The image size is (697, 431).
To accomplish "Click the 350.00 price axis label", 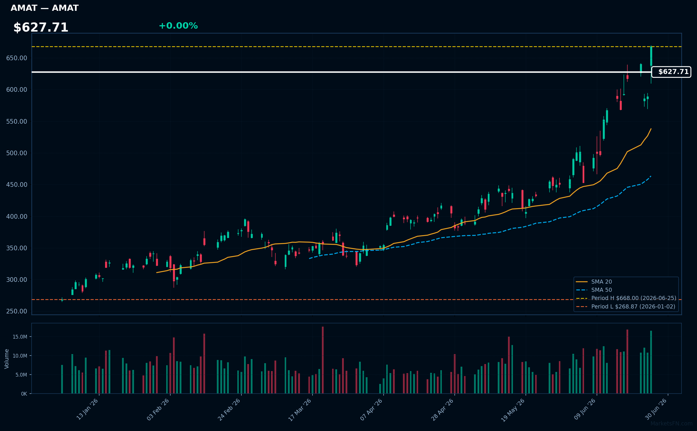I will click(17, 248).
